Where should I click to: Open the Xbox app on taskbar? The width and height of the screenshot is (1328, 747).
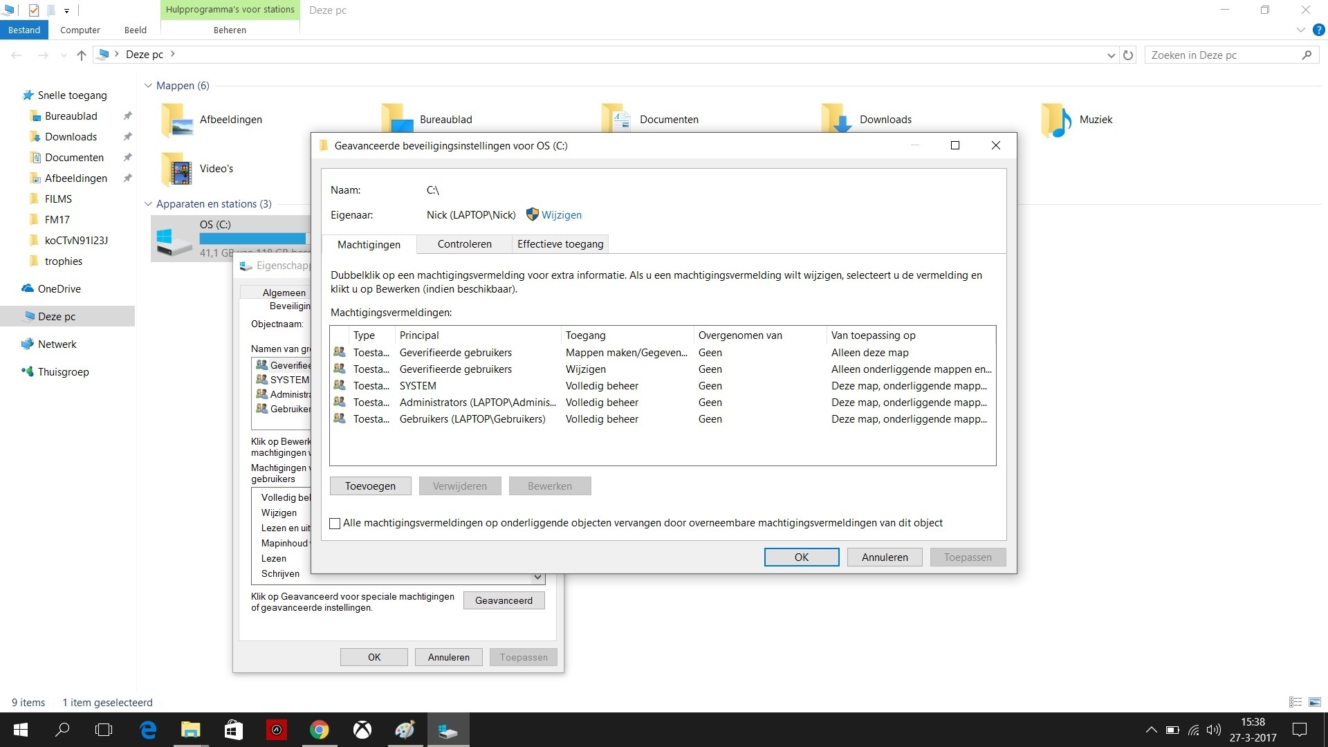point(362,730)
